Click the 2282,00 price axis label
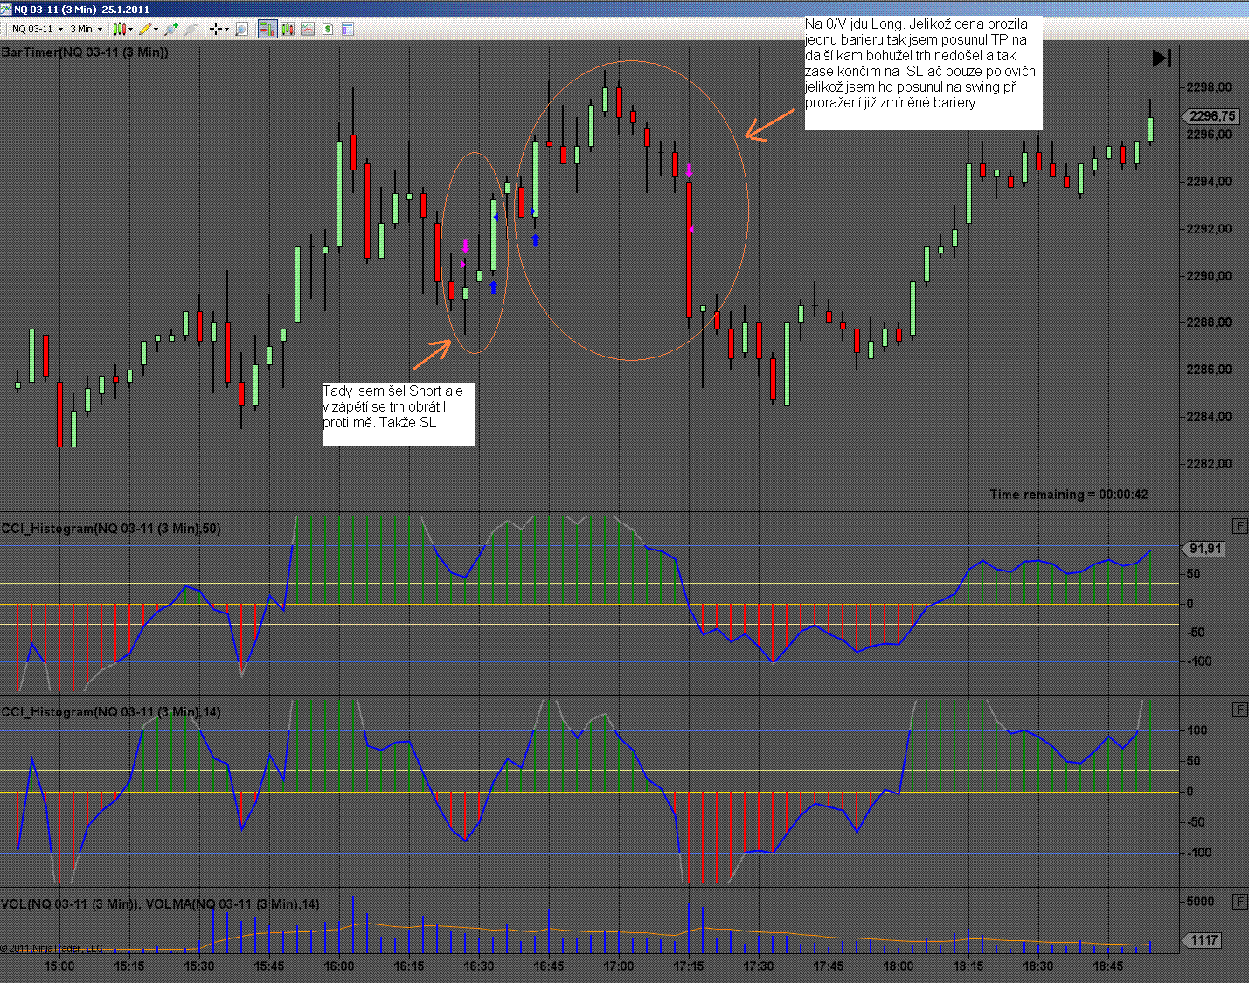Image resolution: width=1249 pixels, height=983 pixels. coord(1210,464)
